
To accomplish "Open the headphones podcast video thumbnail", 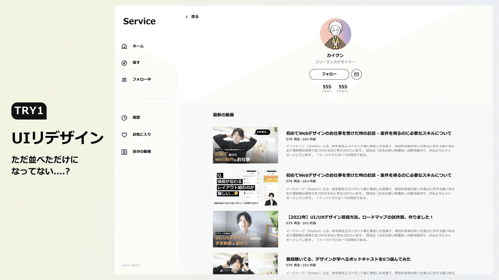I will tap(245, 263).
